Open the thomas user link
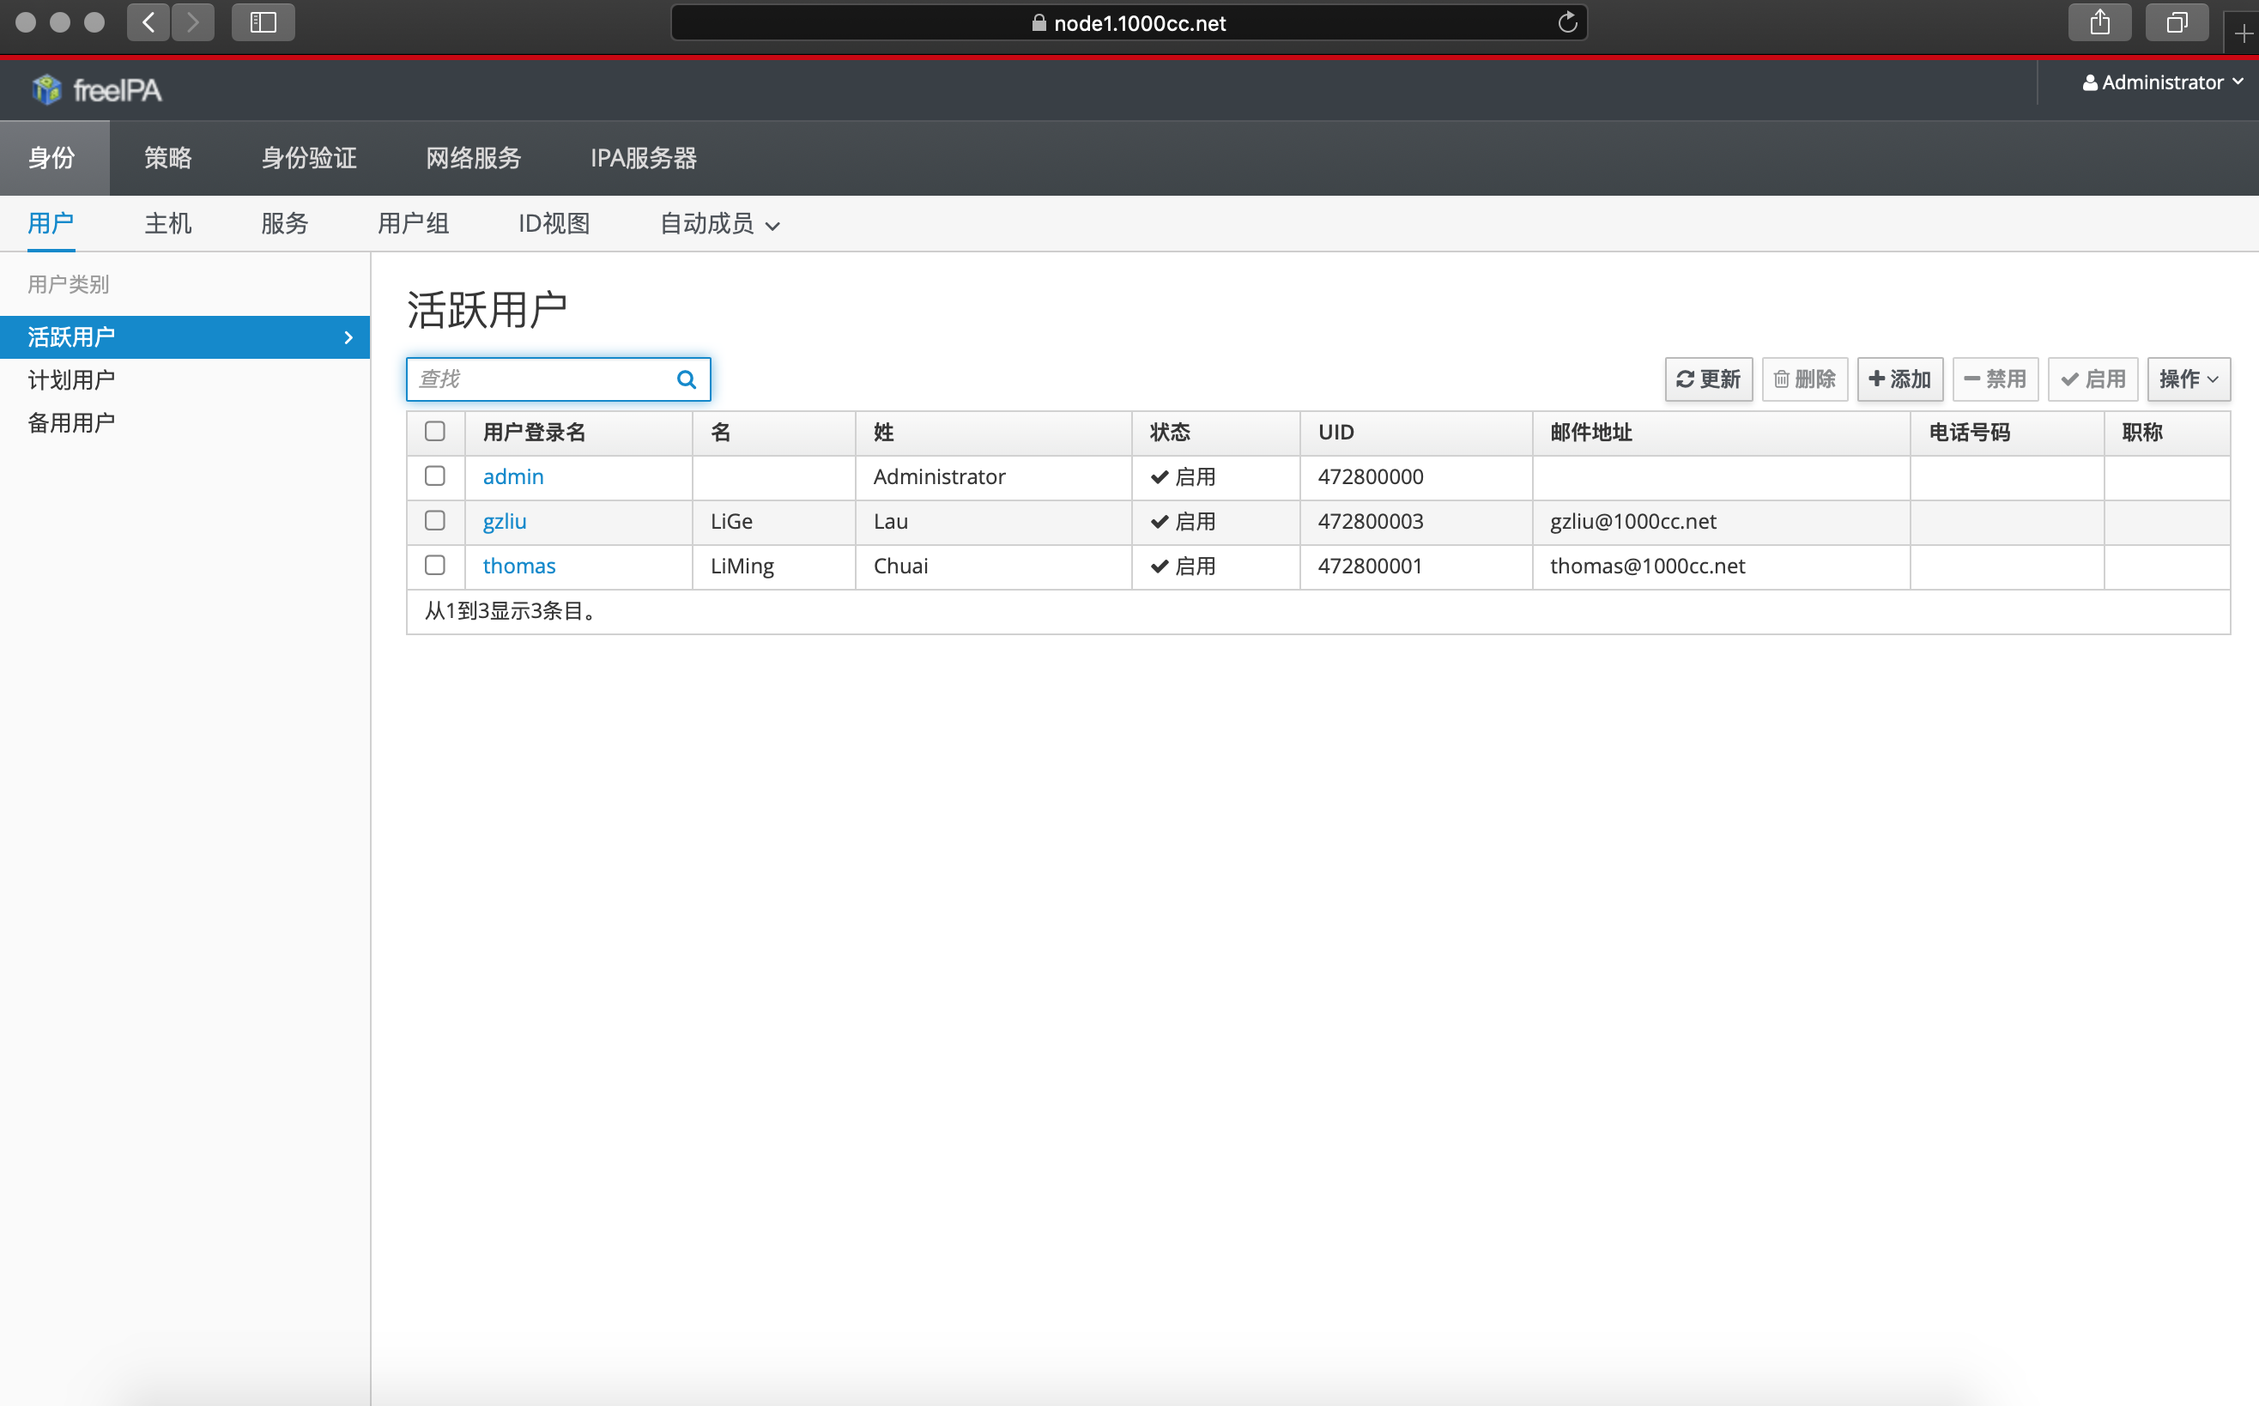This screenshot has width=2259, height=1406. (x=518, y=567)
